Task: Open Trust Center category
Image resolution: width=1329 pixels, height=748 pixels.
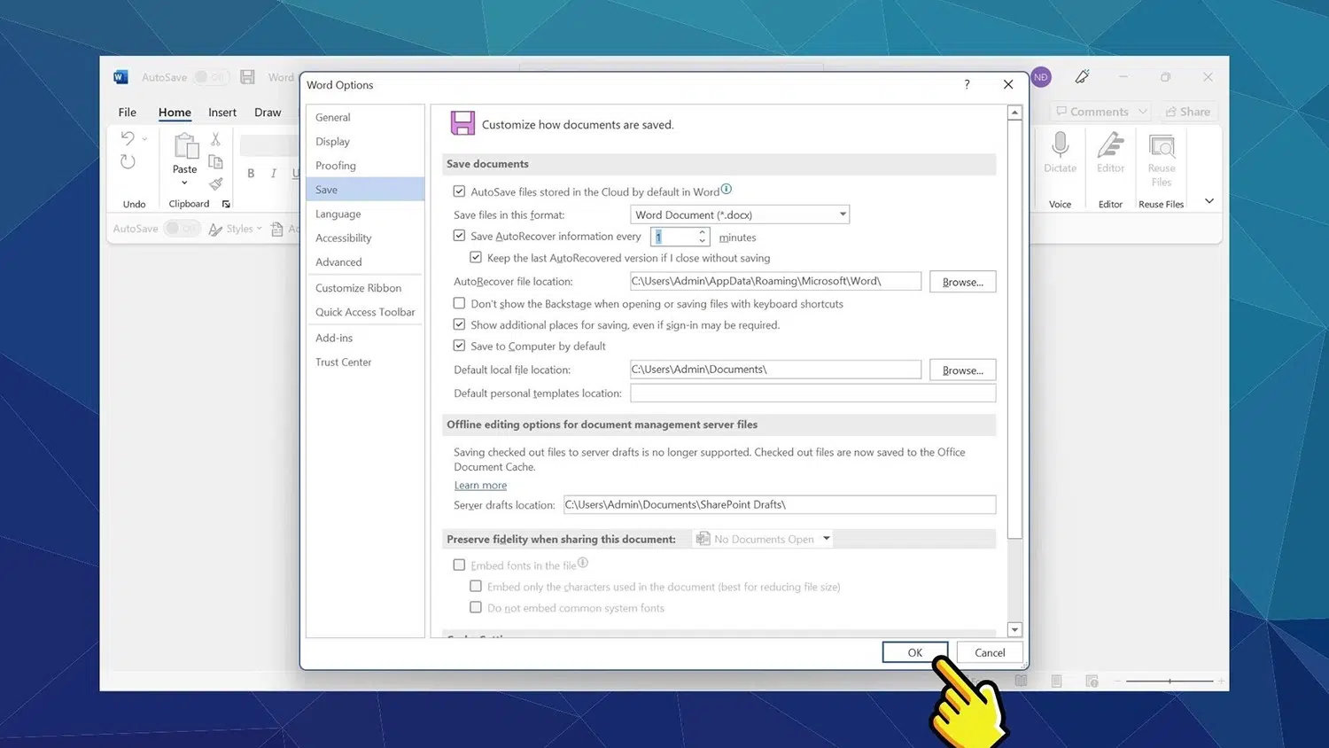Action: pos(365,362)
